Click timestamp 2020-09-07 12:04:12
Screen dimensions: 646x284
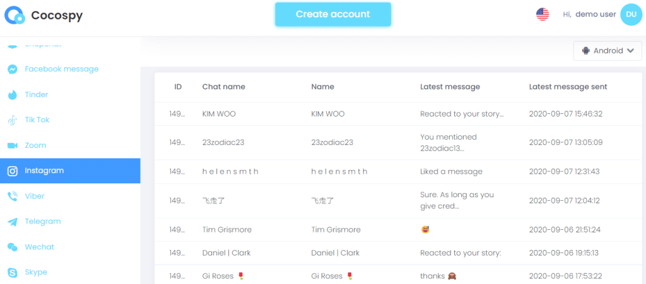pos(565,201)
